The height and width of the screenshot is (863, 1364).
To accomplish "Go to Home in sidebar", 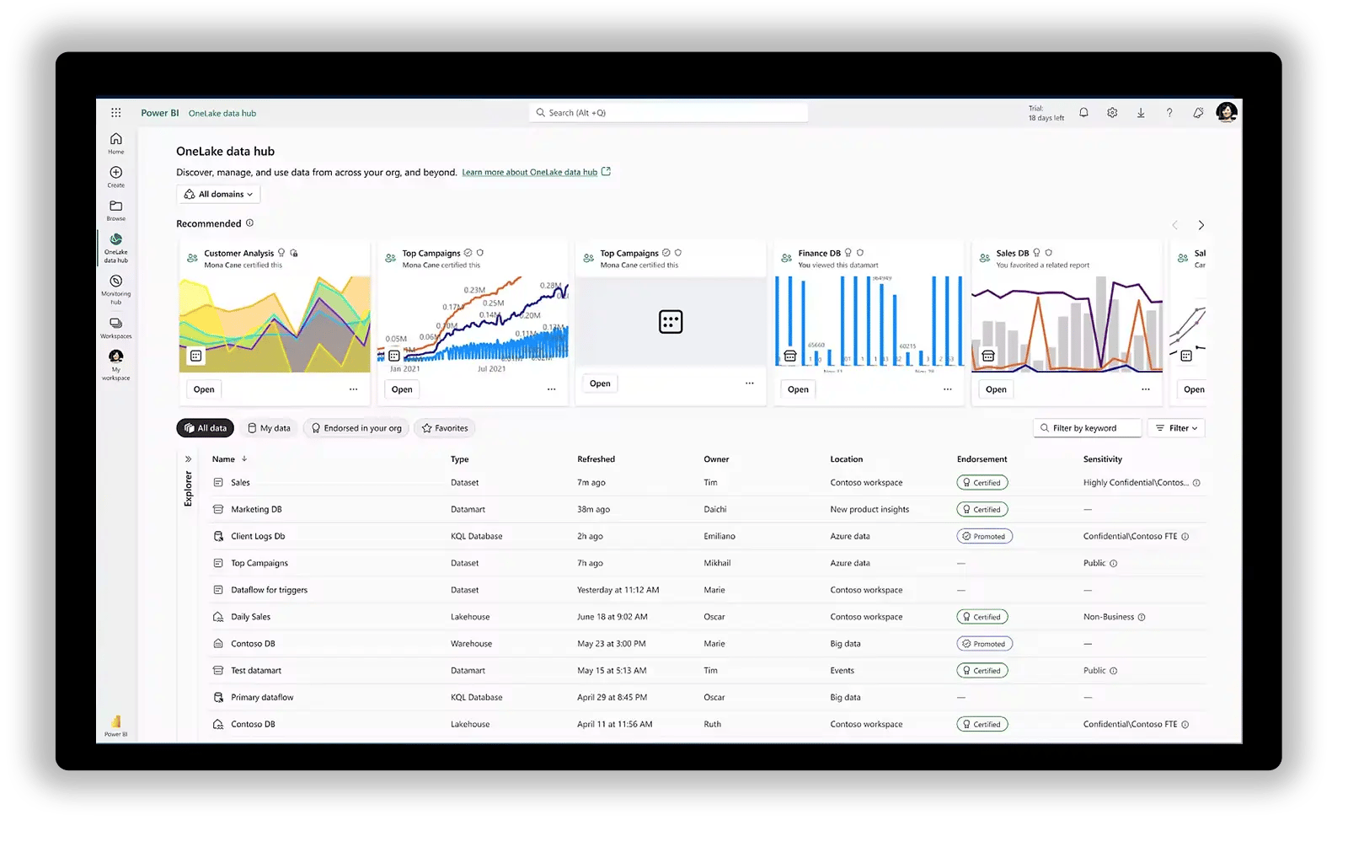I will tap(116, 142).
